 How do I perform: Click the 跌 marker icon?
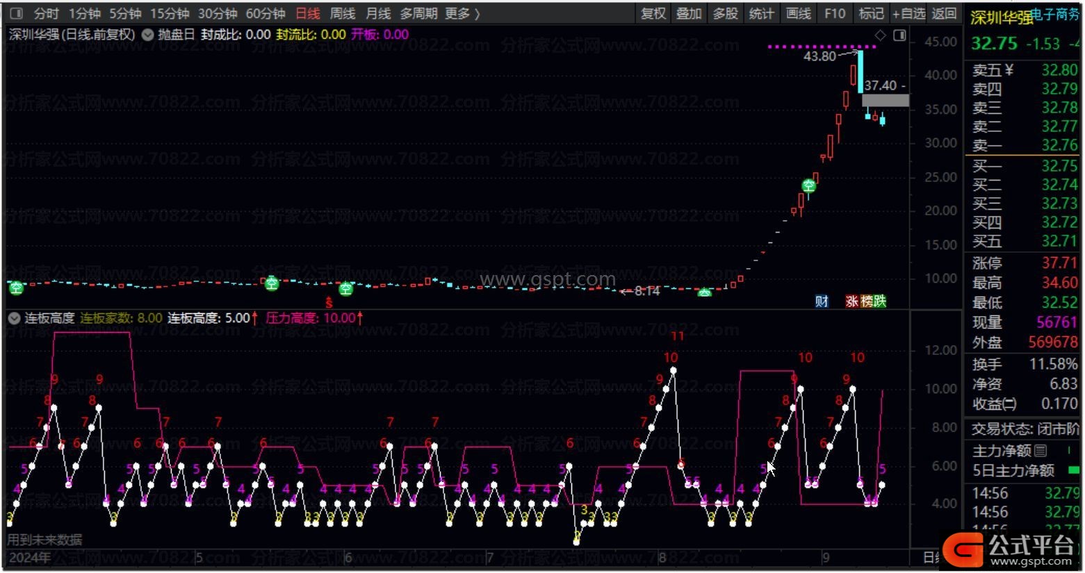(x=880, y=301)
